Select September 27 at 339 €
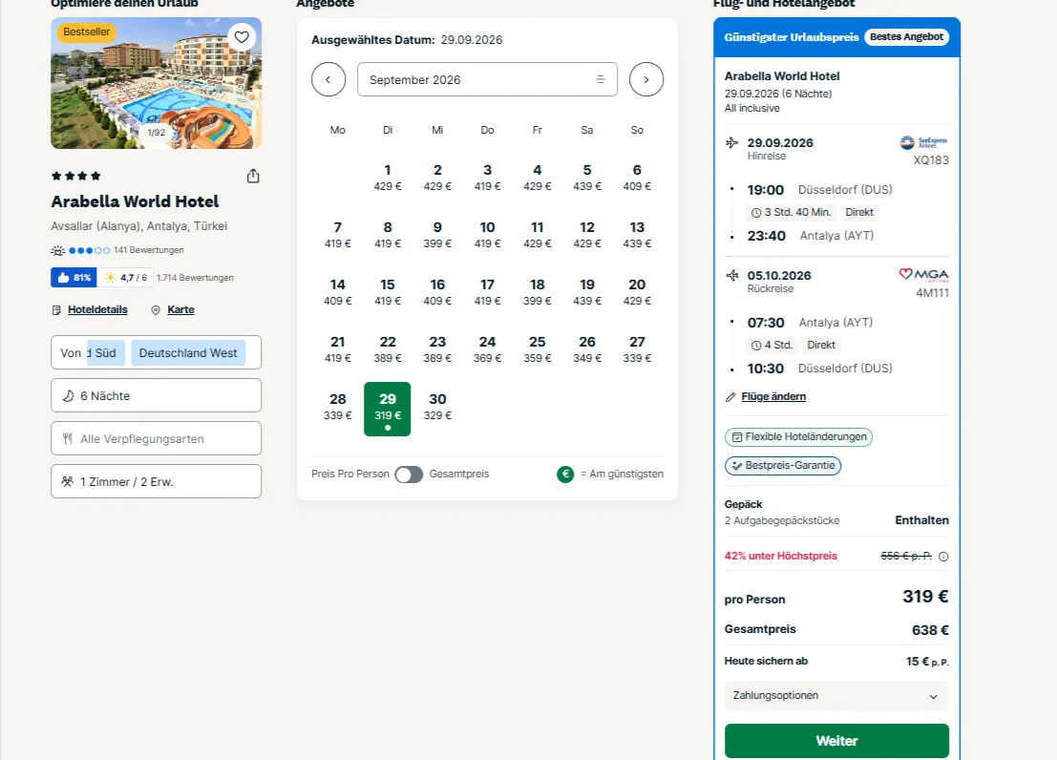Viewport: 1057px width, 760px height. [x=637, y=349]
